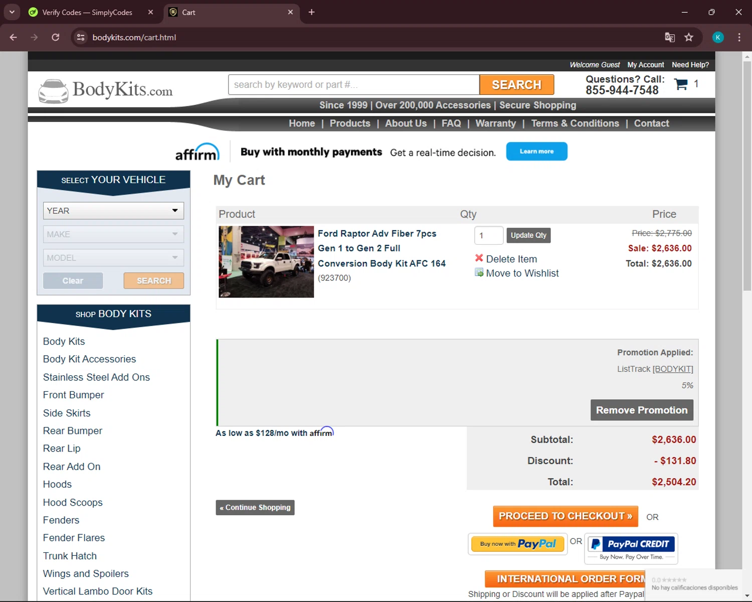The height and width of the screenshot is (602, 752).
Task: Bookmark this page with star icon
Action: pyautogui.click(x=689, y=37)
